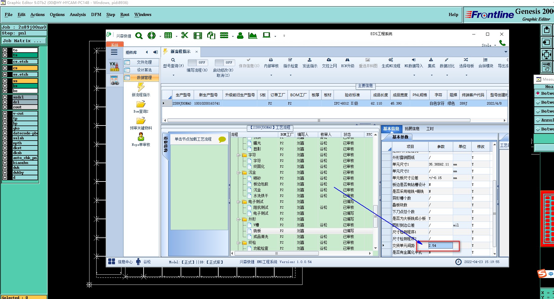Toggle checkbox for layer biaozhu
Screen dimensions: 554x299
click(x=5, y=163)
